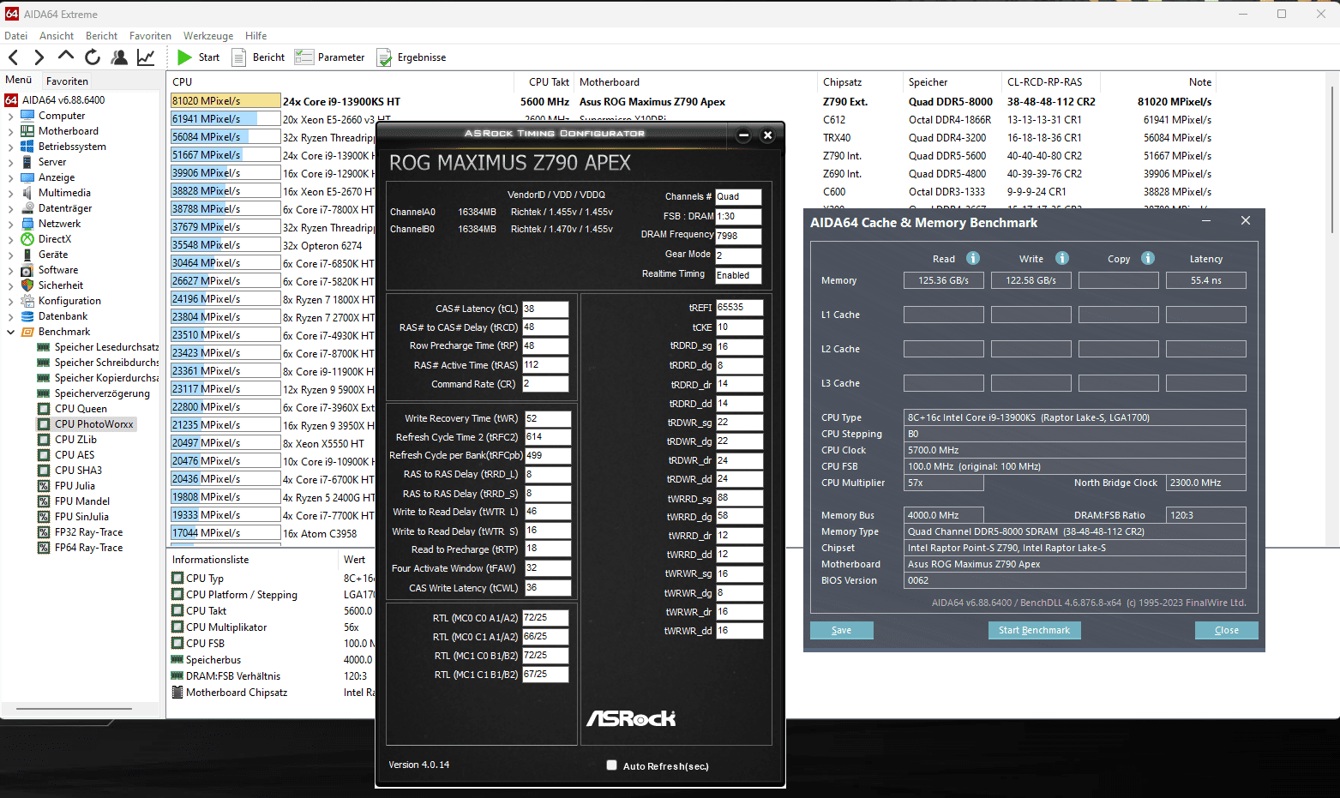Expand the Motherboard tree node

(x=10, y=131)
